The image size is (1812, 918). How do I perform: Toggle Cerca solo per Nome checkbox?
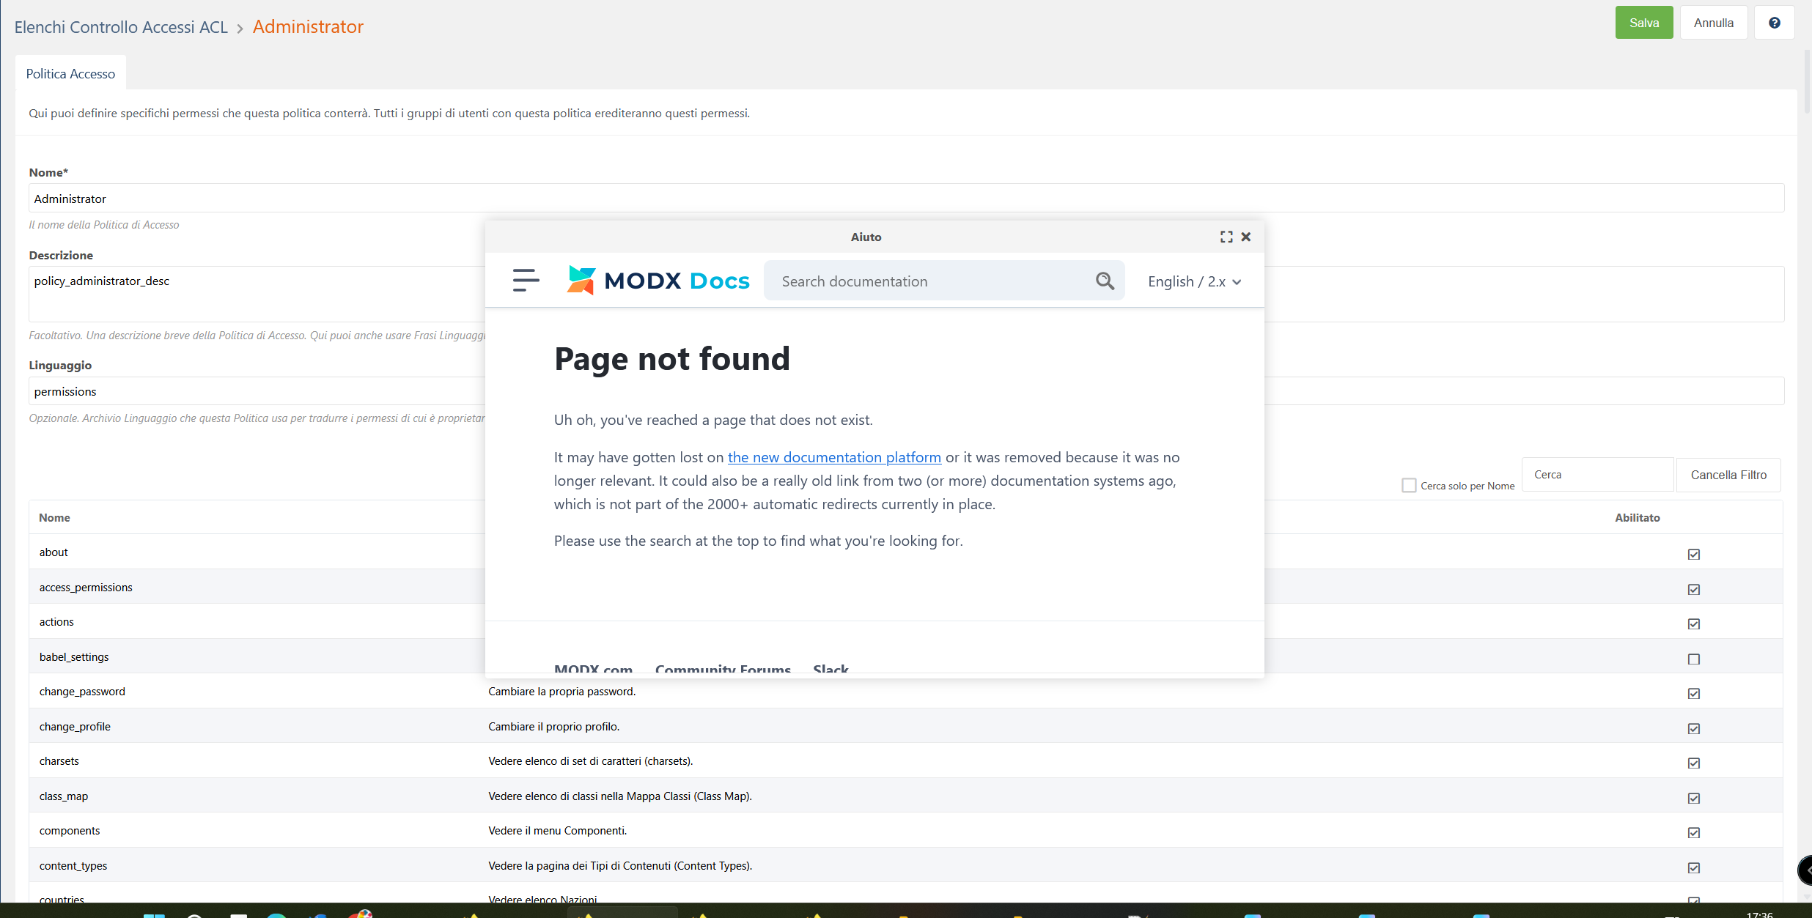1408,485
